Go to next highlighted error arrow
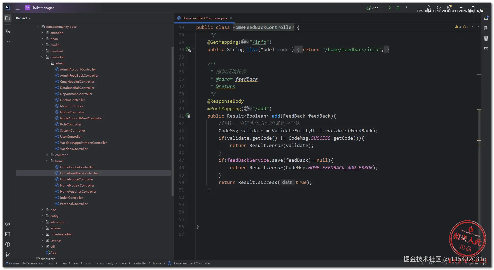This screenshot has width=494, height=270. point(478,27)
